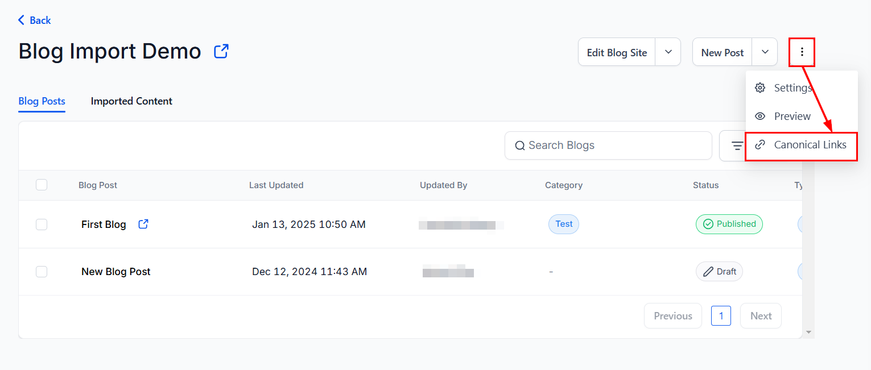Screen dimensions: 871x370
Task: Click the Previous pagination button
Action: pyautogui.click(x=673, y=316)
